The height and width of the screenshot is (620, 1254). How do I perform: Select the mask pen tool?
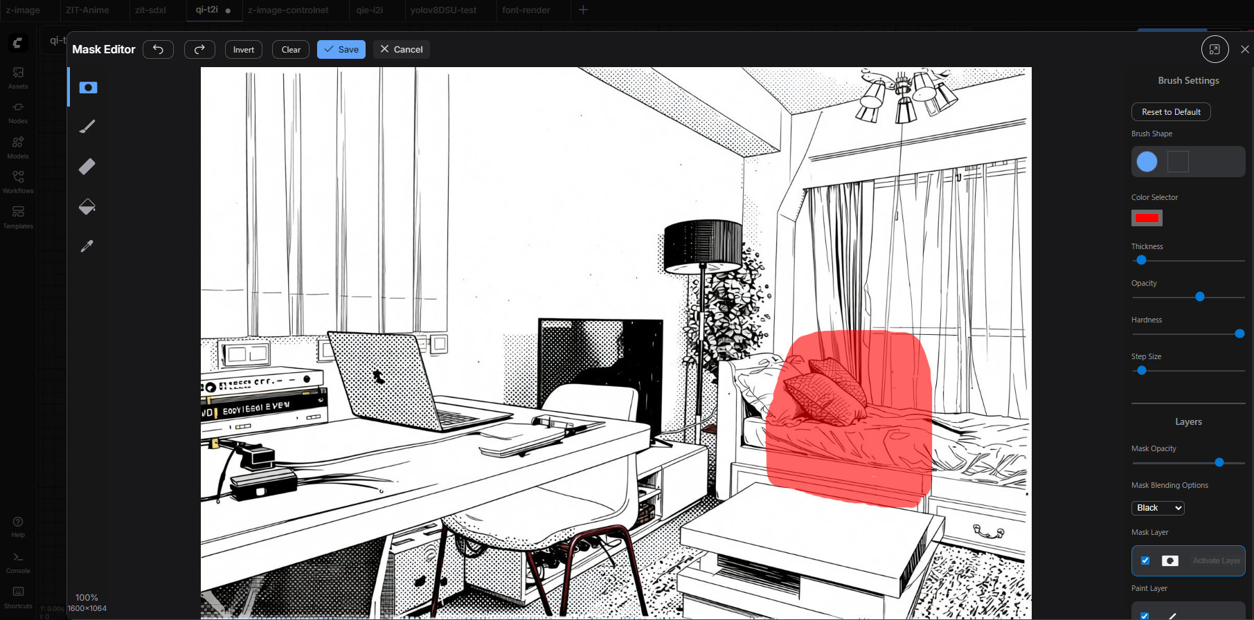click(88, 88)
